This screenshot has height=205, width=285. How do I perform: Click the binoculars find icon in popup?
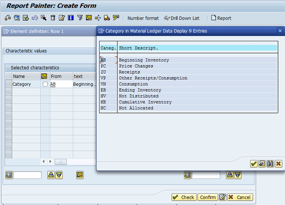[270, 164]
